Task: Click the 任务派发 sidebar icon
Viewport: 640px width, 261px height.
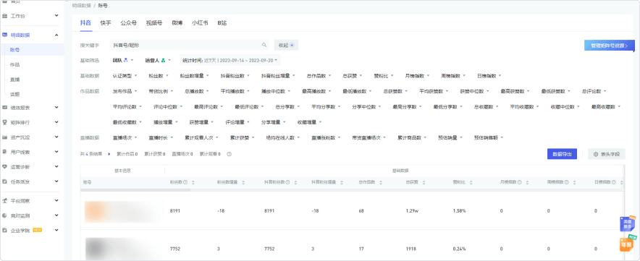Action: pyautogui.click(x=4, y=181)
